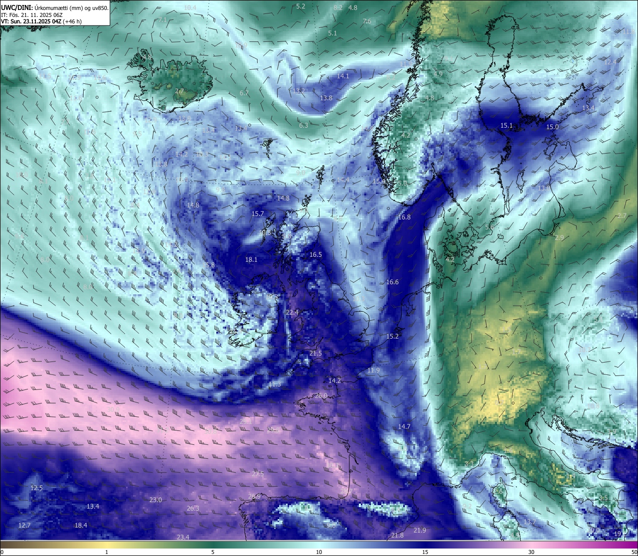Click the 15.2 value label

tap(392, 336)
